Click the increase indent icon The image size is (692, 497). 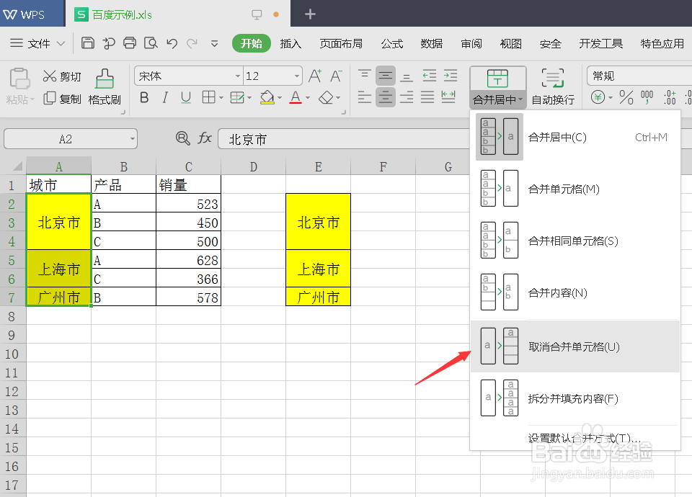point(450,76)
